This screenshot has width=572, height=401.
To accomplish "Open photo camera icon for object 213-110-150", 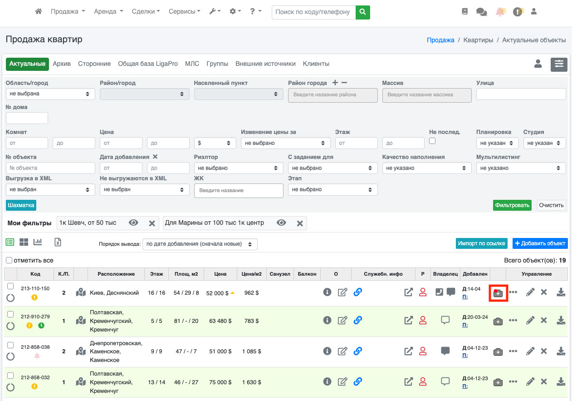I will pos(498,293).
